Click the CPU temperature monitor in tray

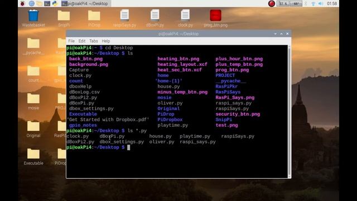(x=296, y=4)
